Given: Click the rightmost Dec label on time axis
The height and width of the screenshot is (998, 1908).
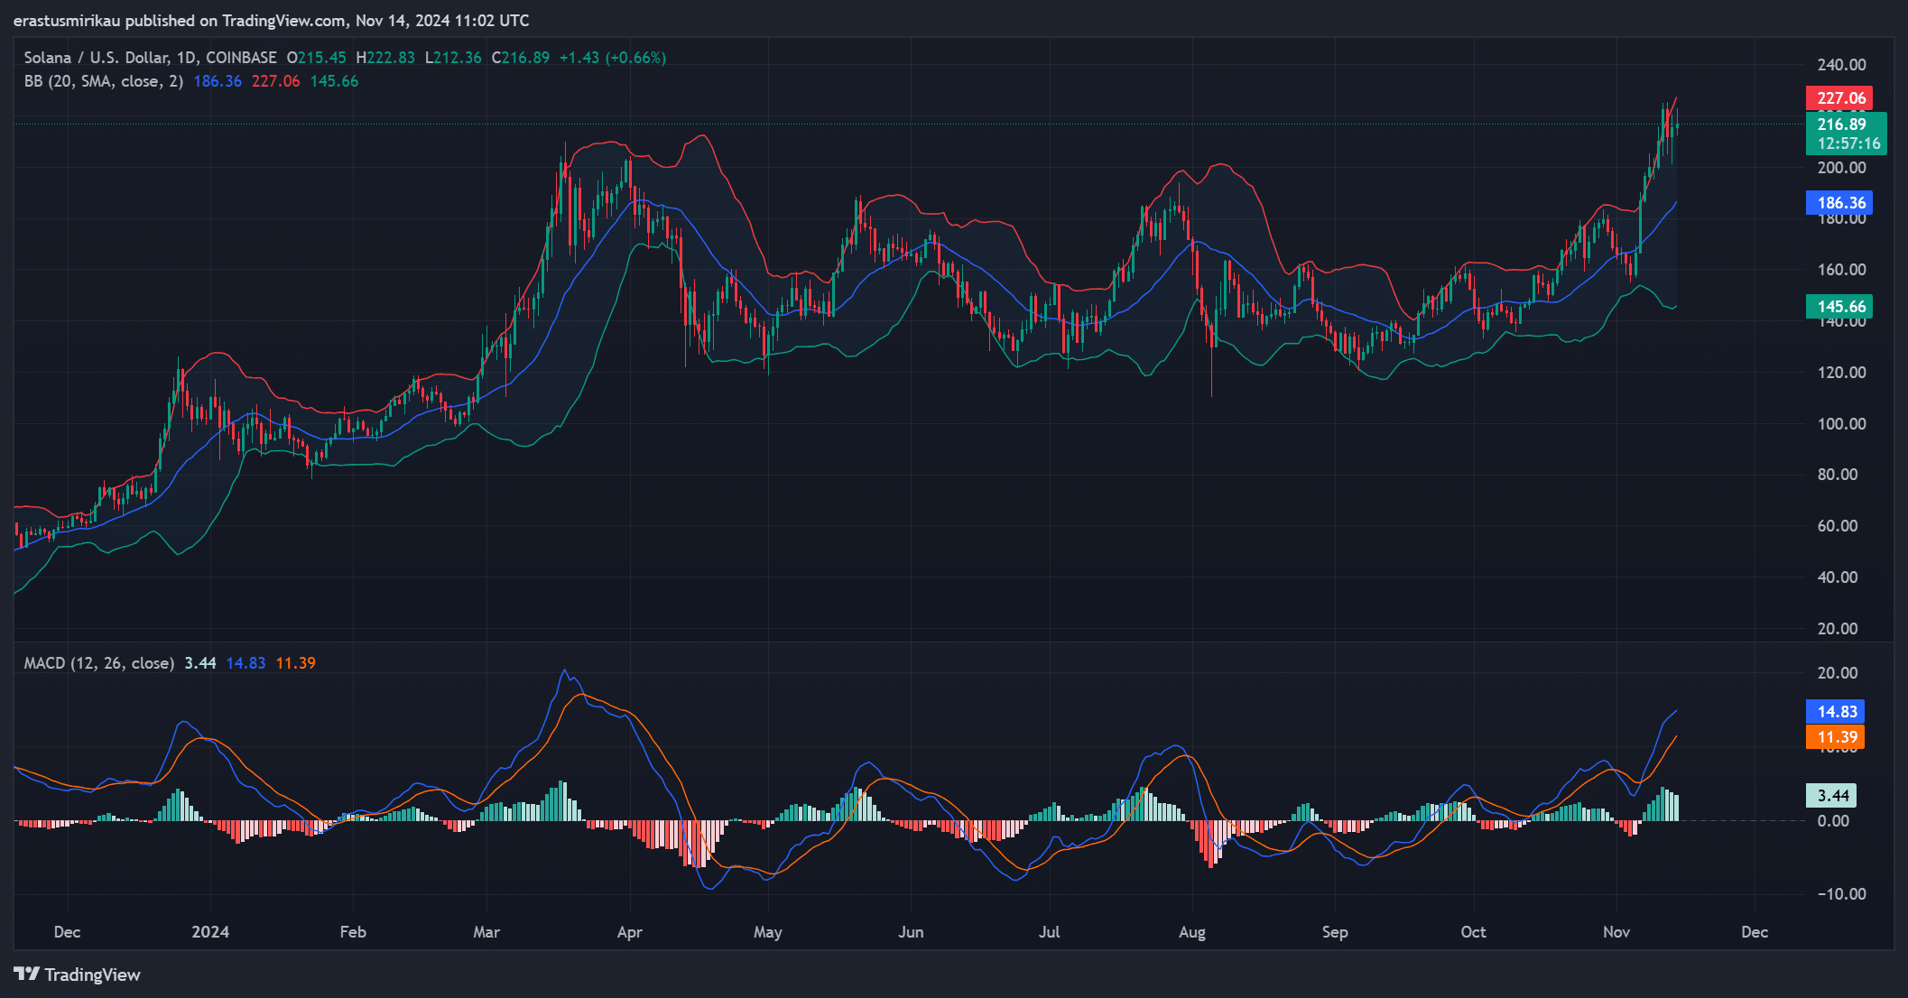Looking at the screenshot, I should 1755,932.
